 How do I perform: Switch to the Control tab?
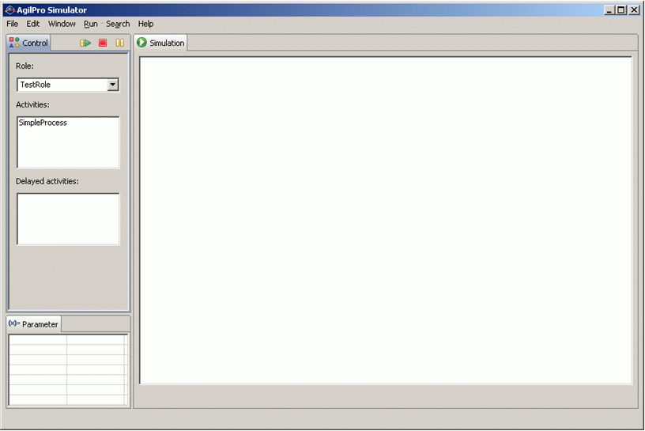click(28, 43)
